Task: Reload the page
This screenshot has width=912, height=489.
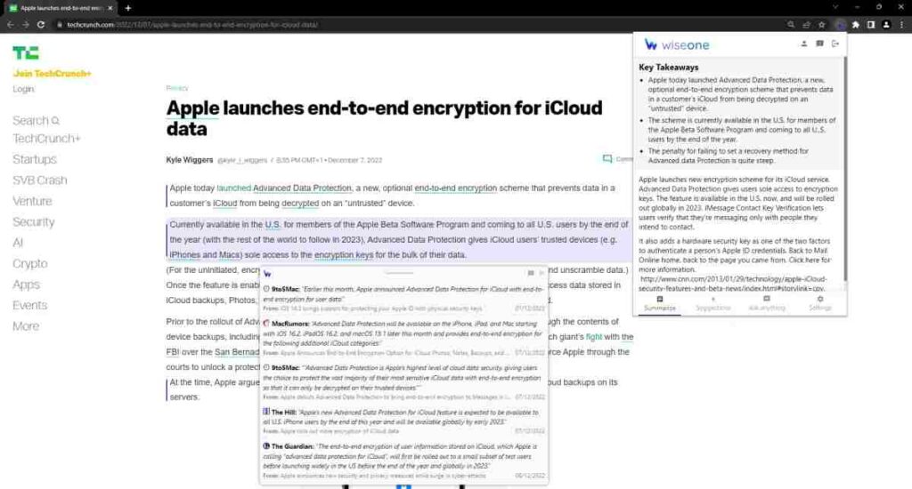Action: point(41,24)
